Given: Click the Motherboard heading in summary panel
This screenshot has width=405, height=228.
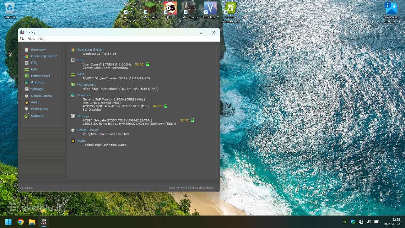Looking at the screenshot, I should click(87, 85).
